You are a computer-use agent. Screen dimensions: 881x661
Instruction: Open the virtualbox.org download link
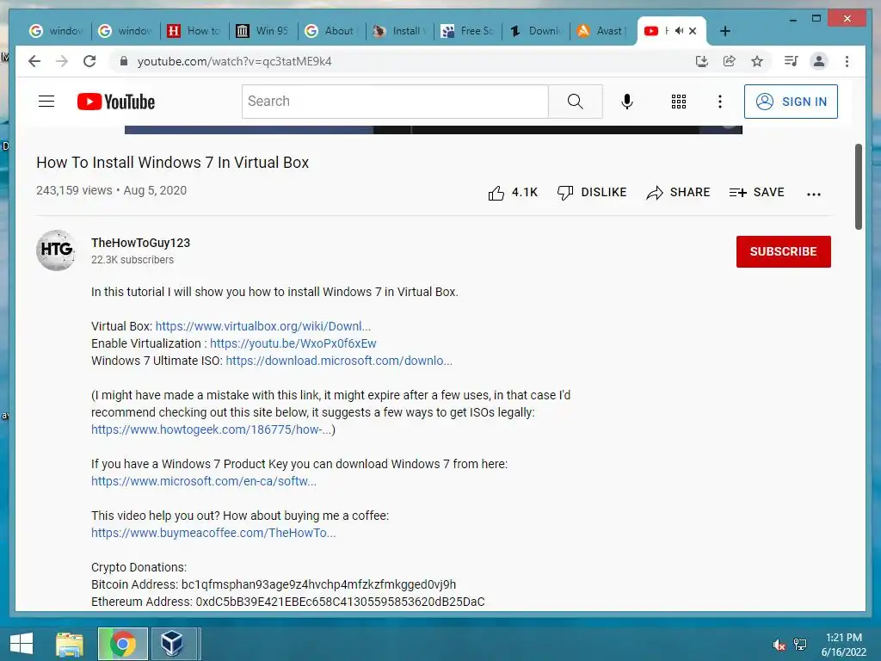tap(263, 326)
